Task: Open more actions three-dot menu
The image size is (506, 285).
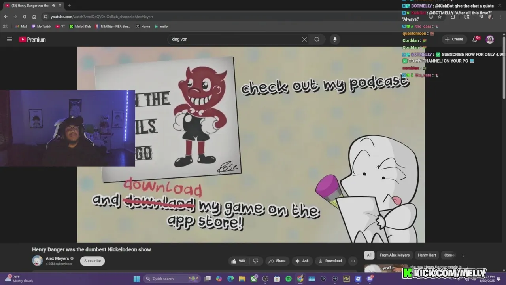Action: [353, 261]
